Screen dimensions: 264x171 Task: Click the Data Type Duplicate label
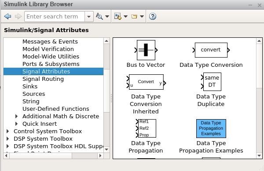tap(211, 100)
